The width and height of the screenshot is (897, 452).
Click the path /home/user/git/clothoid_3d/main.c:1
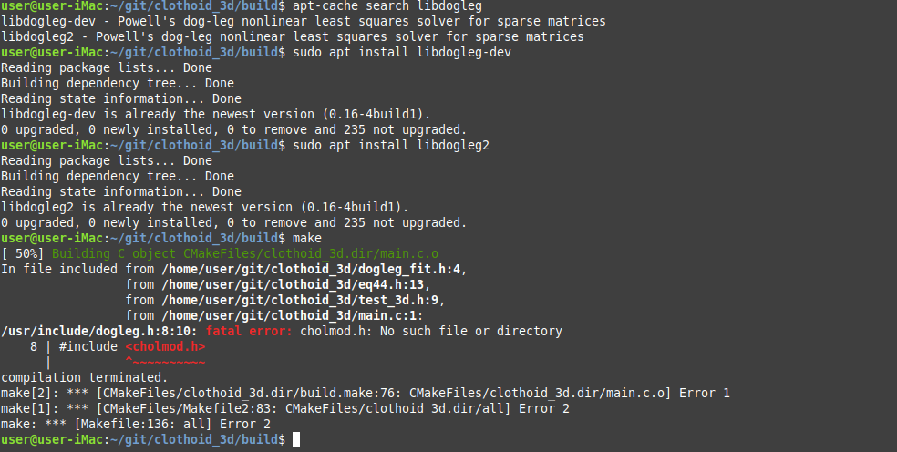[x=293, y=315]
